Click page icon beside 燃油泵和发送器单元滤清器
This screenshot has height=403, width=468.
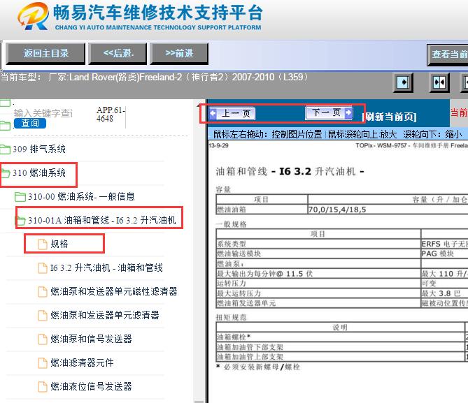43,316
